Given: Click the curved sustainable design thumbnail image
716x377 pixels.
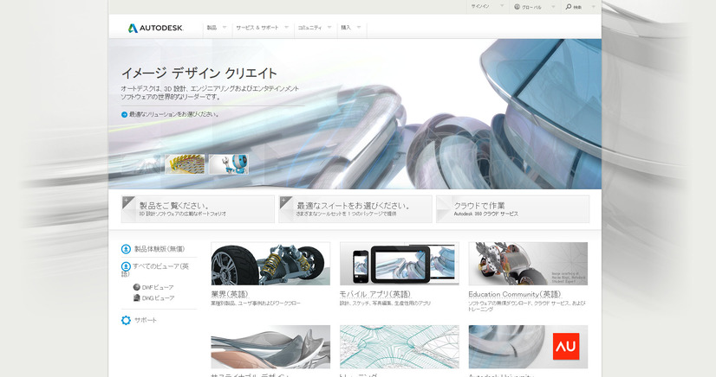Looking at the screenshot, I should (270, 347).
